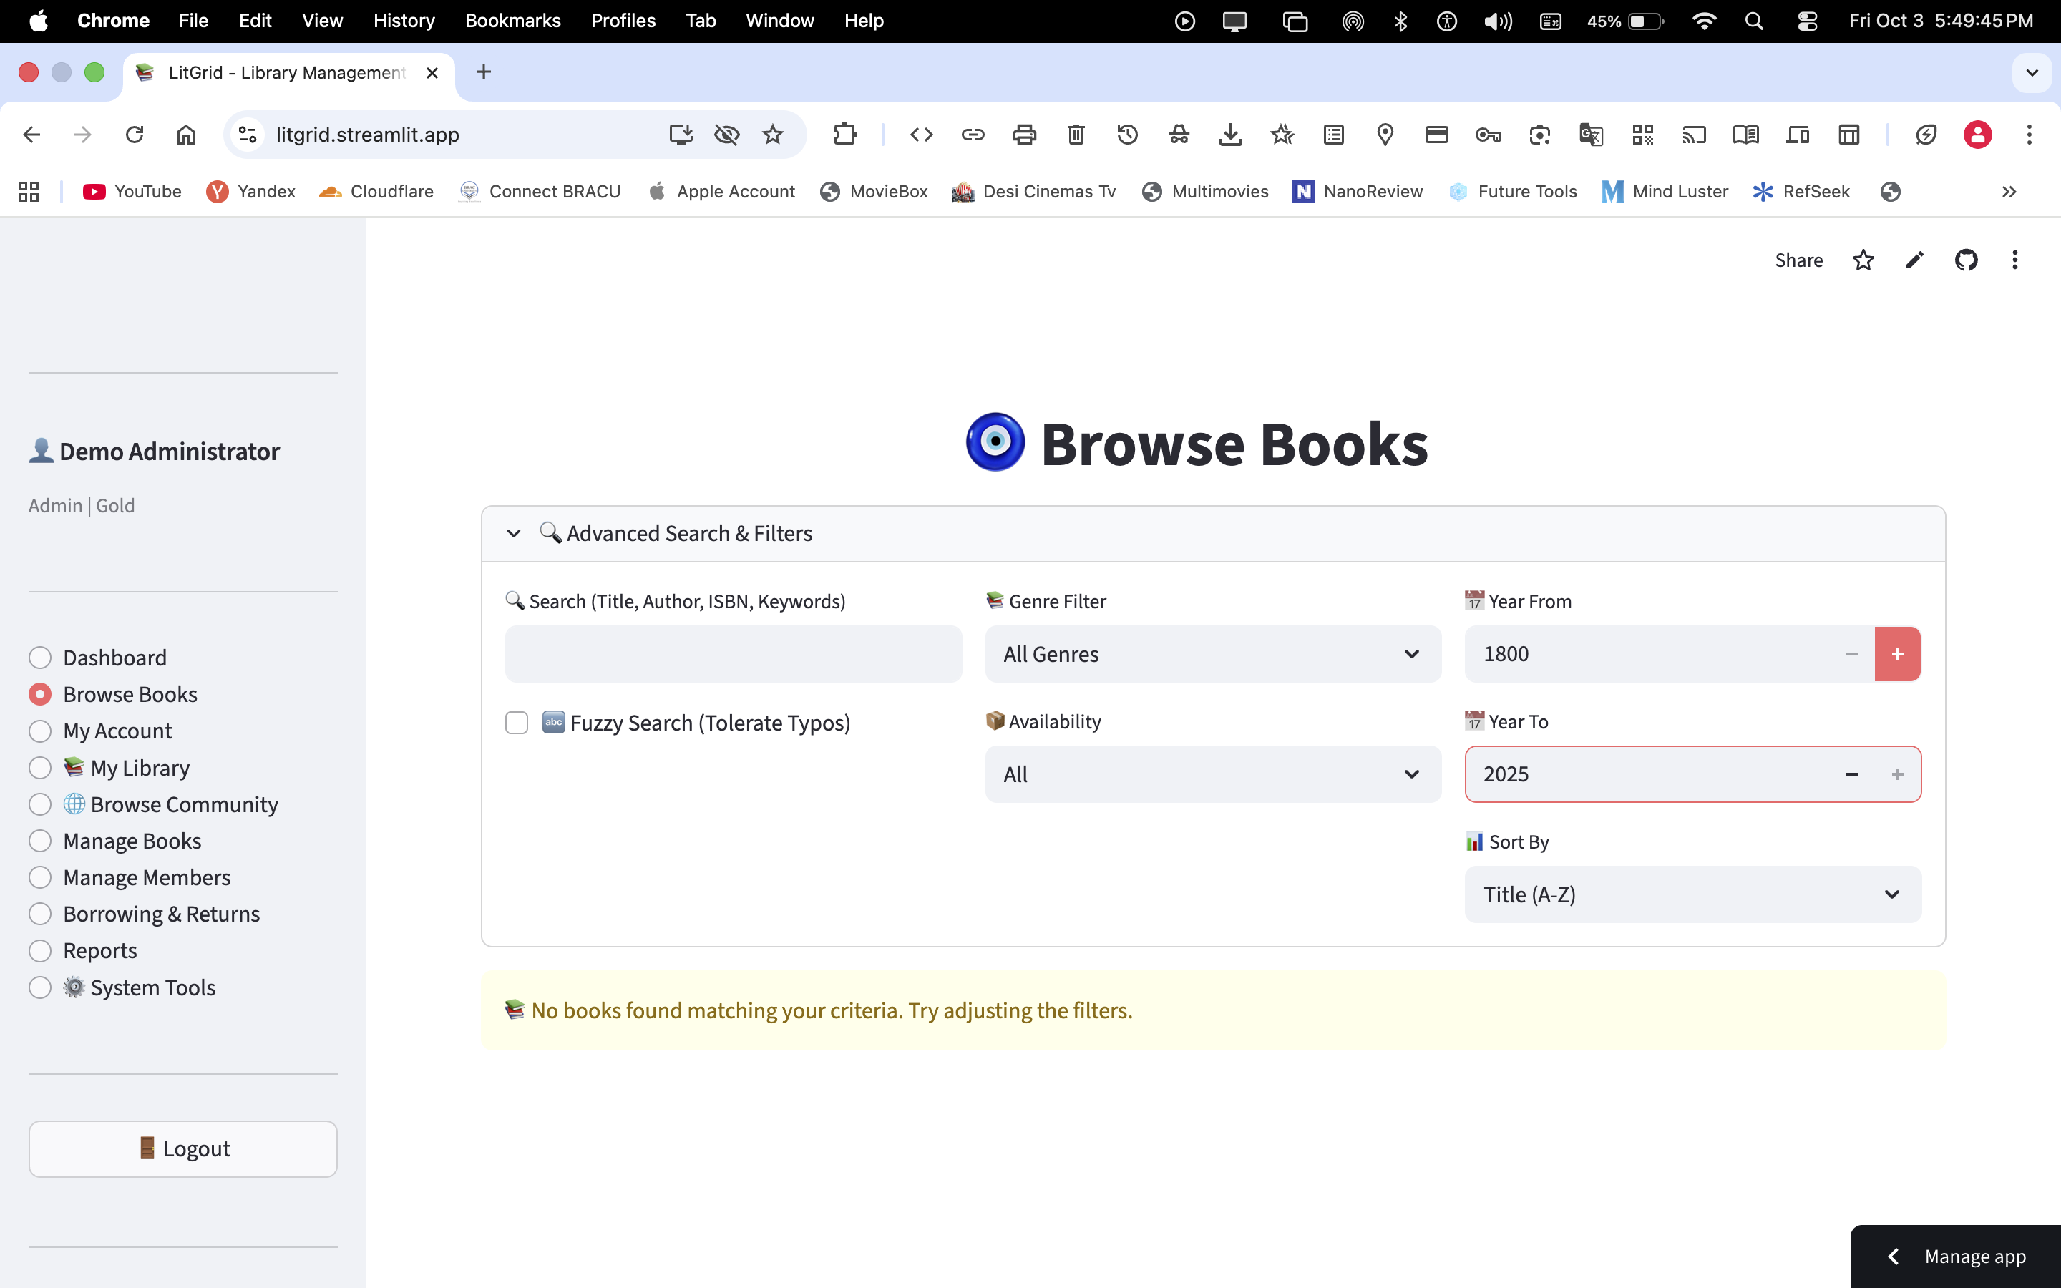Open the Genre Filter dropdown
The height and width of the screenshot is (1288, 2061).
(x=1213, y=654)
